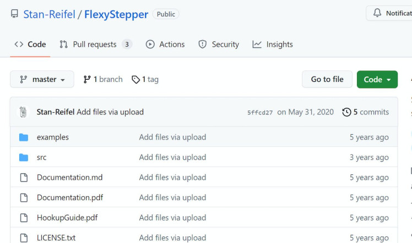Click the HookupGuide.pdf file icon
The height and width of the screenshot is (243, 412).
pos(24,218)
